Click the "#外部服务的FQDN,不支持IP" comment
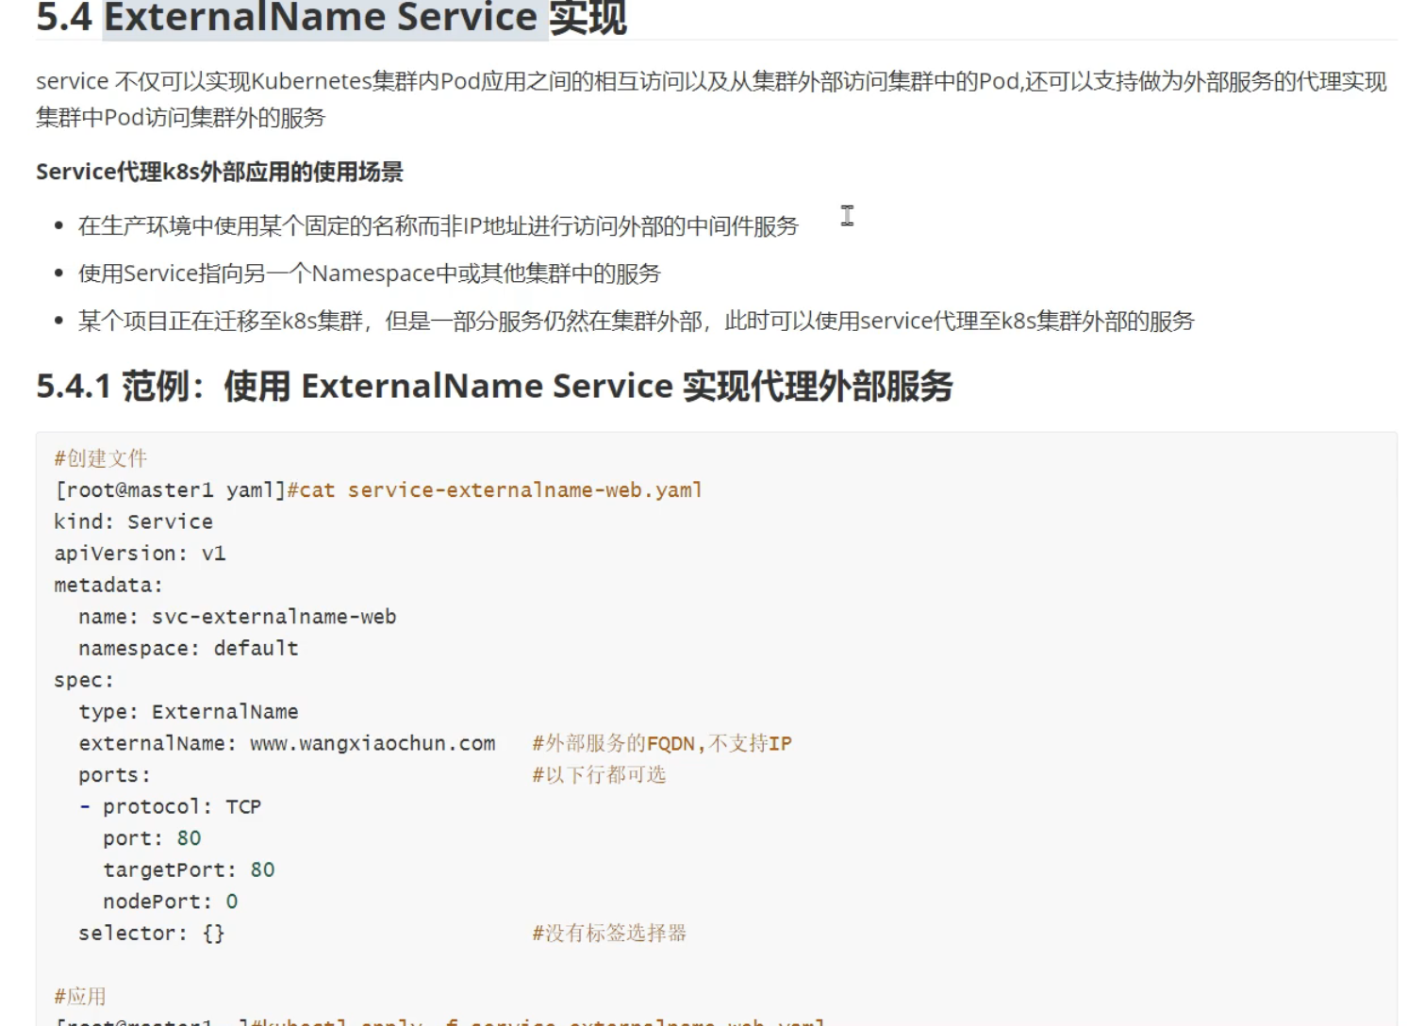The image size is (1407, 1026). 661,744
